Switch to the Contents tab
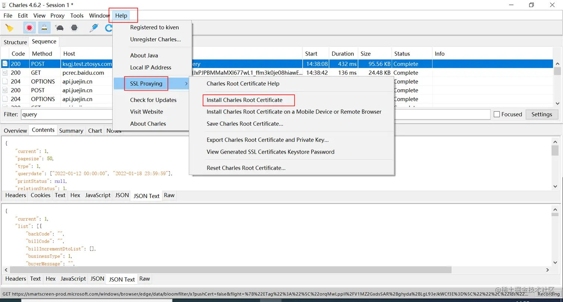Image resolution: width=563 pixels, height=302 pixels. point(43,130)
